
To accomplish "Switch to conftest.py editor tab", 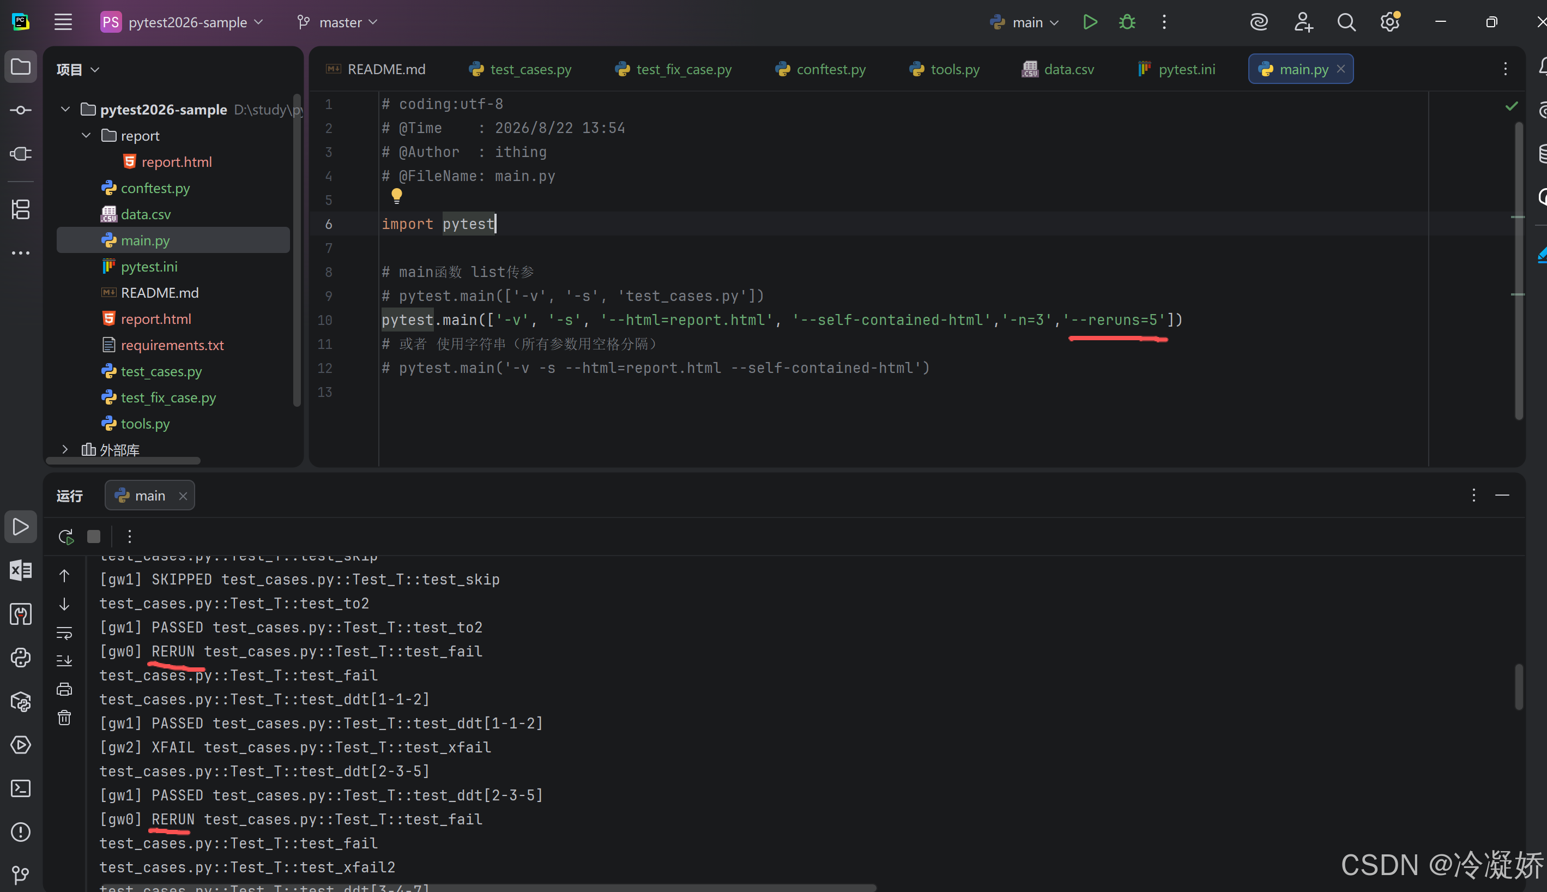I will (821, 69).
